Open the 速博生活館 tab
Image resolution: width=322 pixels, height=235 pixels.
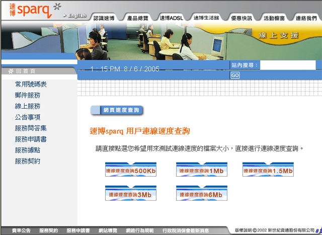pos(206,18)
